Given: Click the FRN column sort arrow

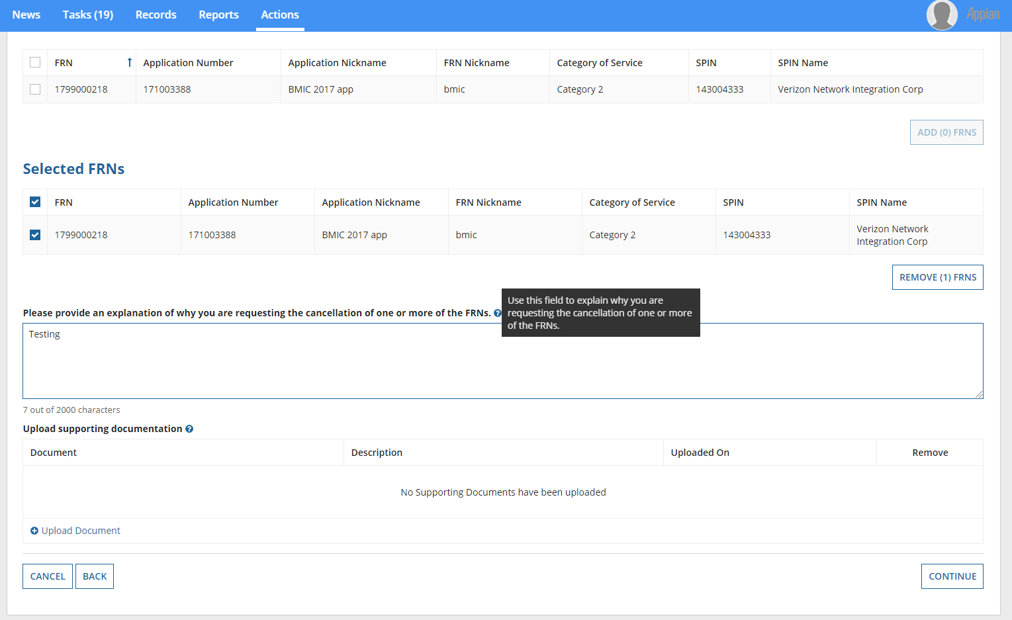Looking at the screenshot, I should [129, 63].
